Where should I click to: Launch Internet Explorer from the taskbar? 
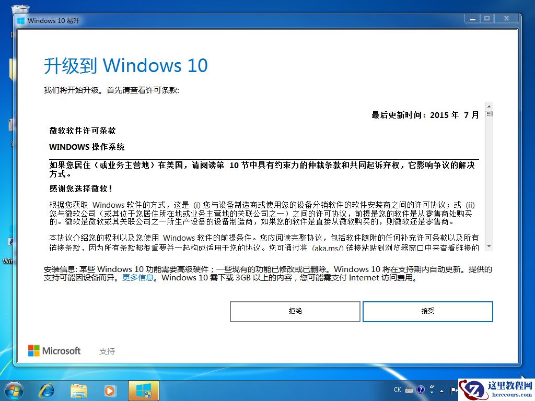[x=46, y=390]
